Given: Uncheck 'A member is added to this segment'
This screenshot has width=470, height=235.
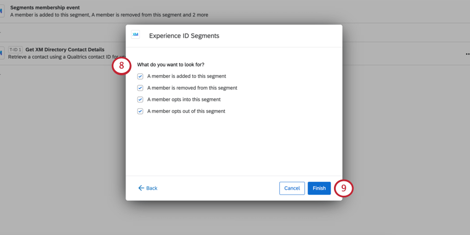Looking at the screenshot, I should [140, 76].
